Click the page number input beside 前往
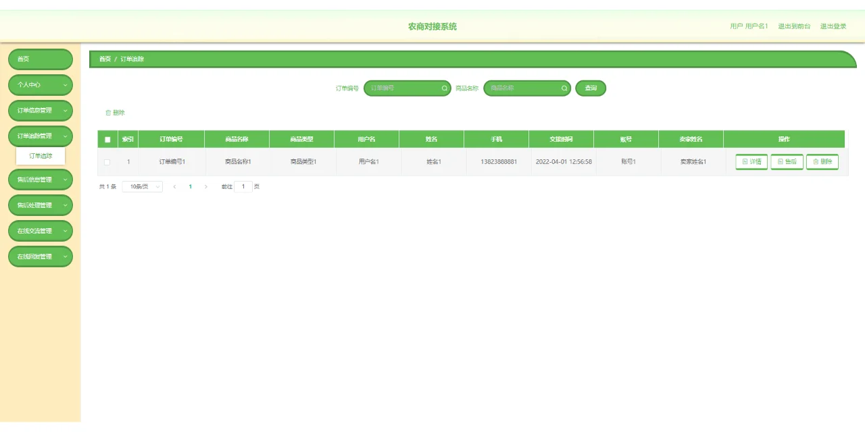Screen dimensions: 865x432 click(243, 187)
